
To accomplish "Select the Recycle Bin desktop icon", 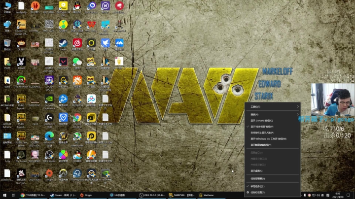I will pos(7,45).
